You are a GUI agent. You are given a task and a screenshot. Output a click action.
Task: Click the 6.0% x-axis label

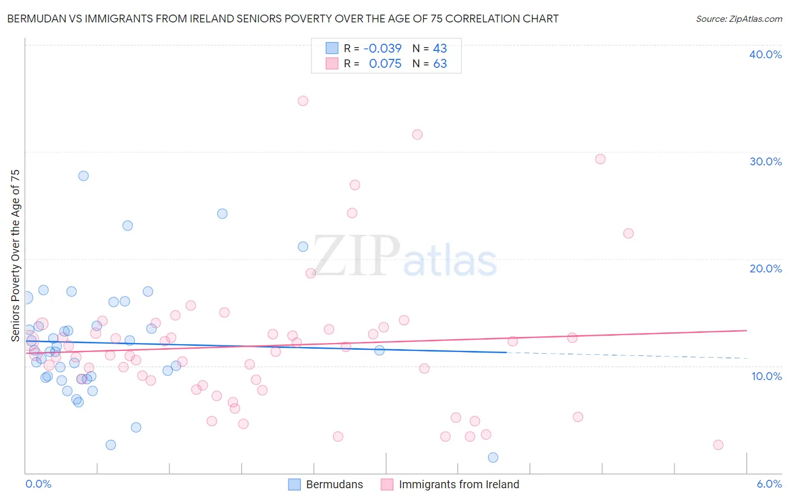[x=769, y=484]
